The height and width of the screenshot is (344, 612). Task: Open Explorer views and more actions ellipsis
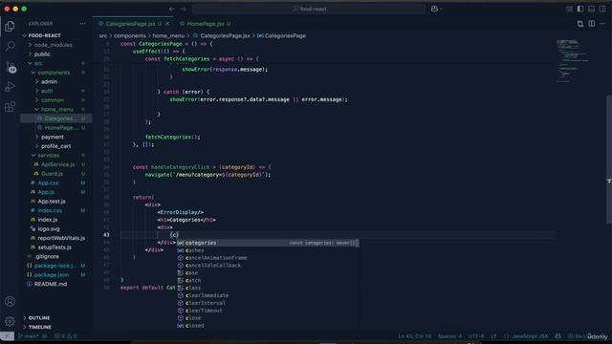pos(82,24)
